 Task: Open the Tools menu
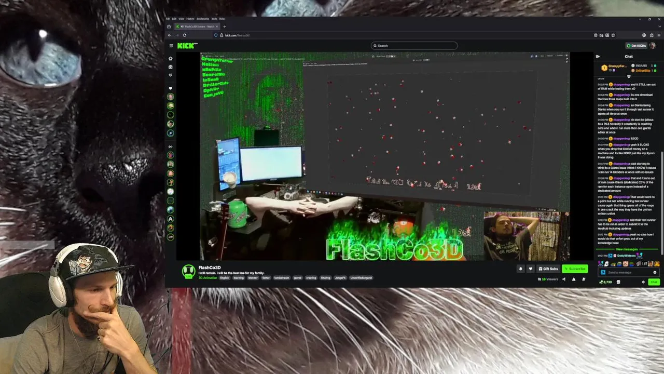[x=214, y=19]
